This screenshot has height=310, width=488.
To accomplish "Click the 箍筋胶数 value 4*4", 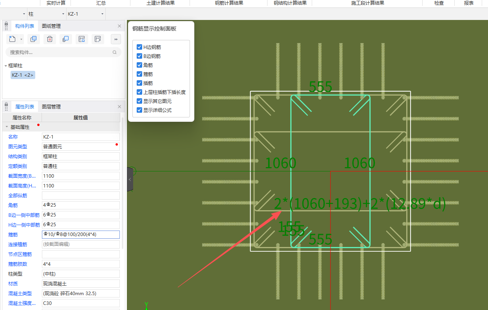I will (x=81, y=264).
